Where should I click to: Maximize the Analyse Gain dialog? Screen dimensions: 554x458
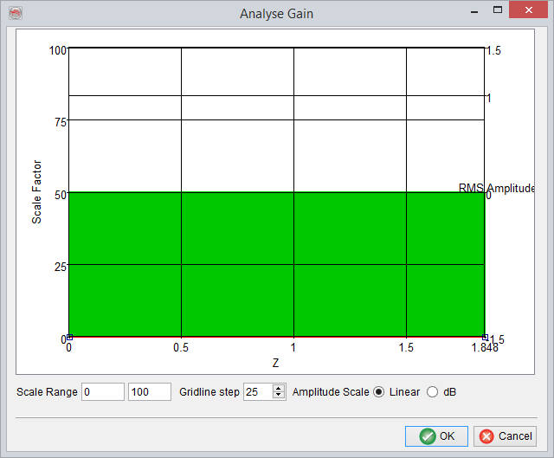click(x=497, y=12)
